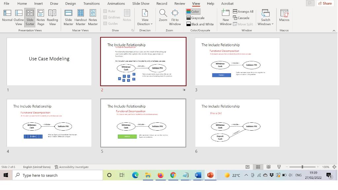
Task: Enable the Guides checkbox
Action: (105, 23)
